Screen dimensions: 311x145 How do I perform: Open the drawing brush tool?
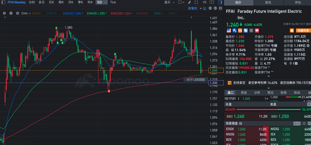point(189,2)
